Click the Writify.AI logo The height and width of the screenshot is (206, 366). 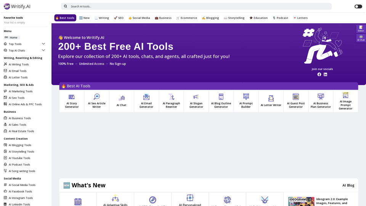[17, 6]
